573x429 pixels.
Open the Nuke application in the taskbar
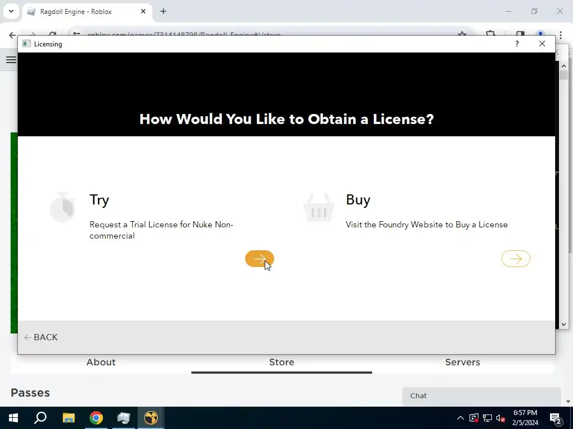151,418
